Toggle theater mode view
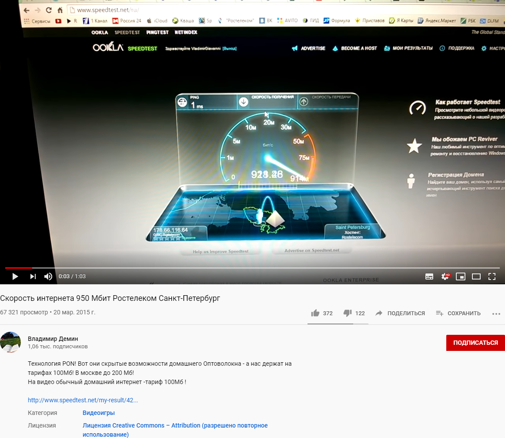This screenshot has height=438, width=505. click(x=476, y=276)
